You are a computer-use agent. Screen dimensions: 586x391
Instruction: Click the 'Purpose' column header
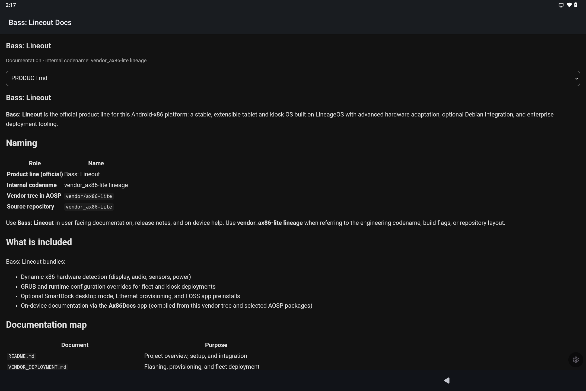(x=216, y=345)
